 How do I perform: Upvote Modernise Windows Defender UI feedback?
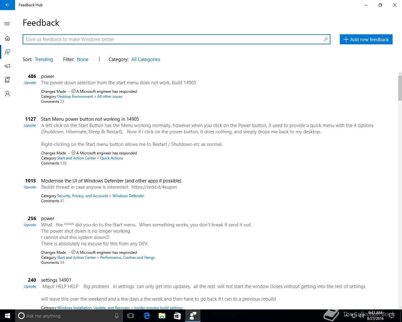(x=30, y=187)
